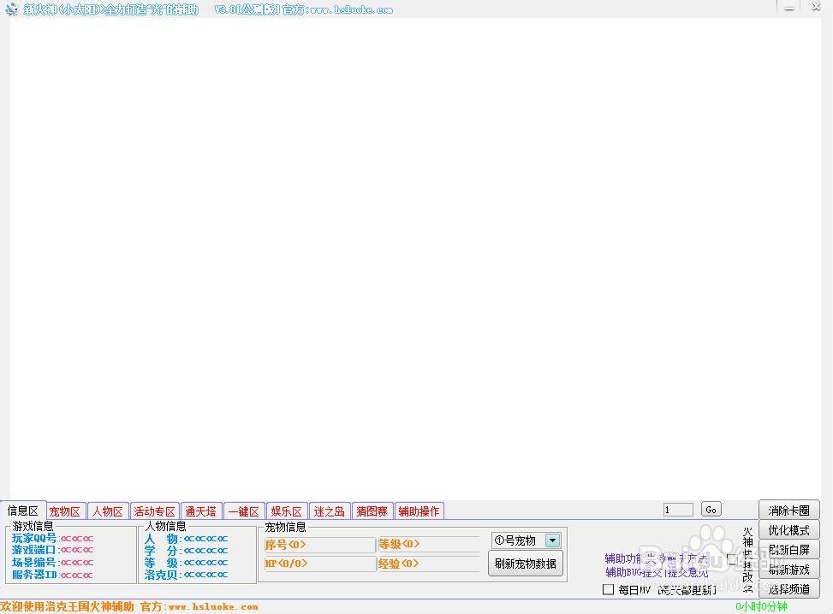
Task: Open the 辅助操作 tab
Action: click(419, 511)
